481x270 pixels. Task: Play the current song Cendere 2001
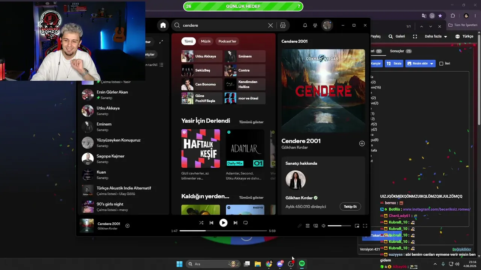coord(223,223)
